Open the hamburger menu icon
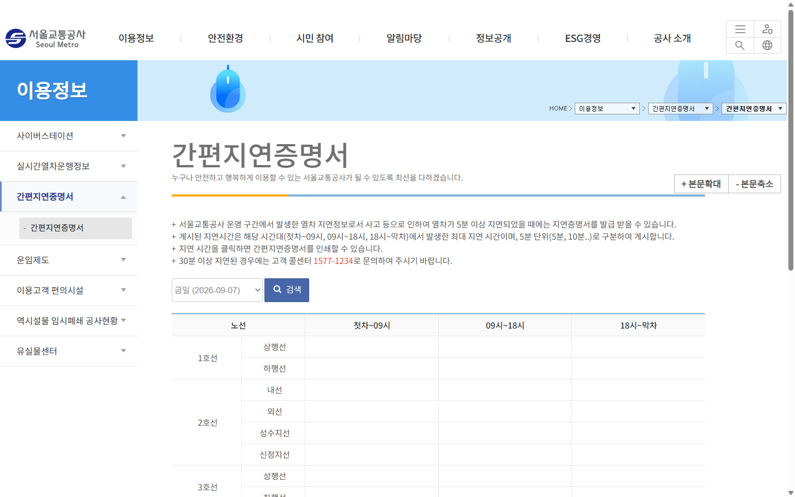The height and width of the screenshot is (497, 795). pyautogui.click(x=740, y=29)
